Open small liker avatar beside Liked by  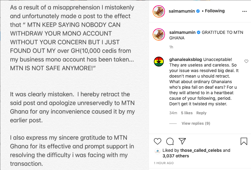(x=157, y=151)
